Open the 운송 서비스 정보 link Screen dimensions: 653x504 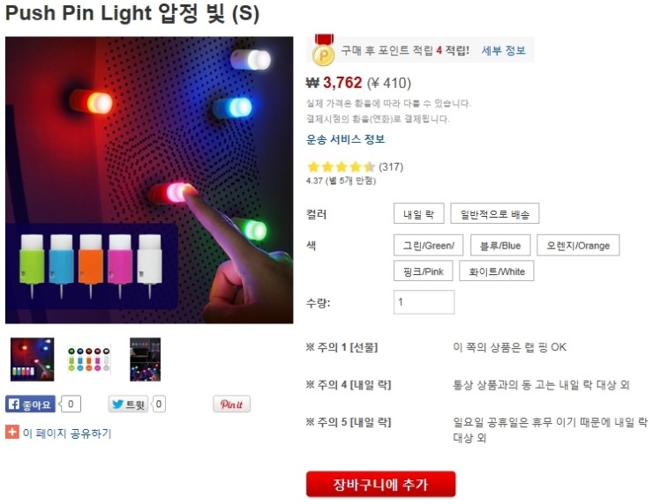[x=345, y=139]
